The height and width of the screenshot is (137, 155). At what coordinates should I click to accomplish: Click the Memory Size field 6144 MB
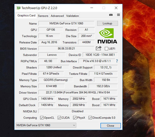51,86
